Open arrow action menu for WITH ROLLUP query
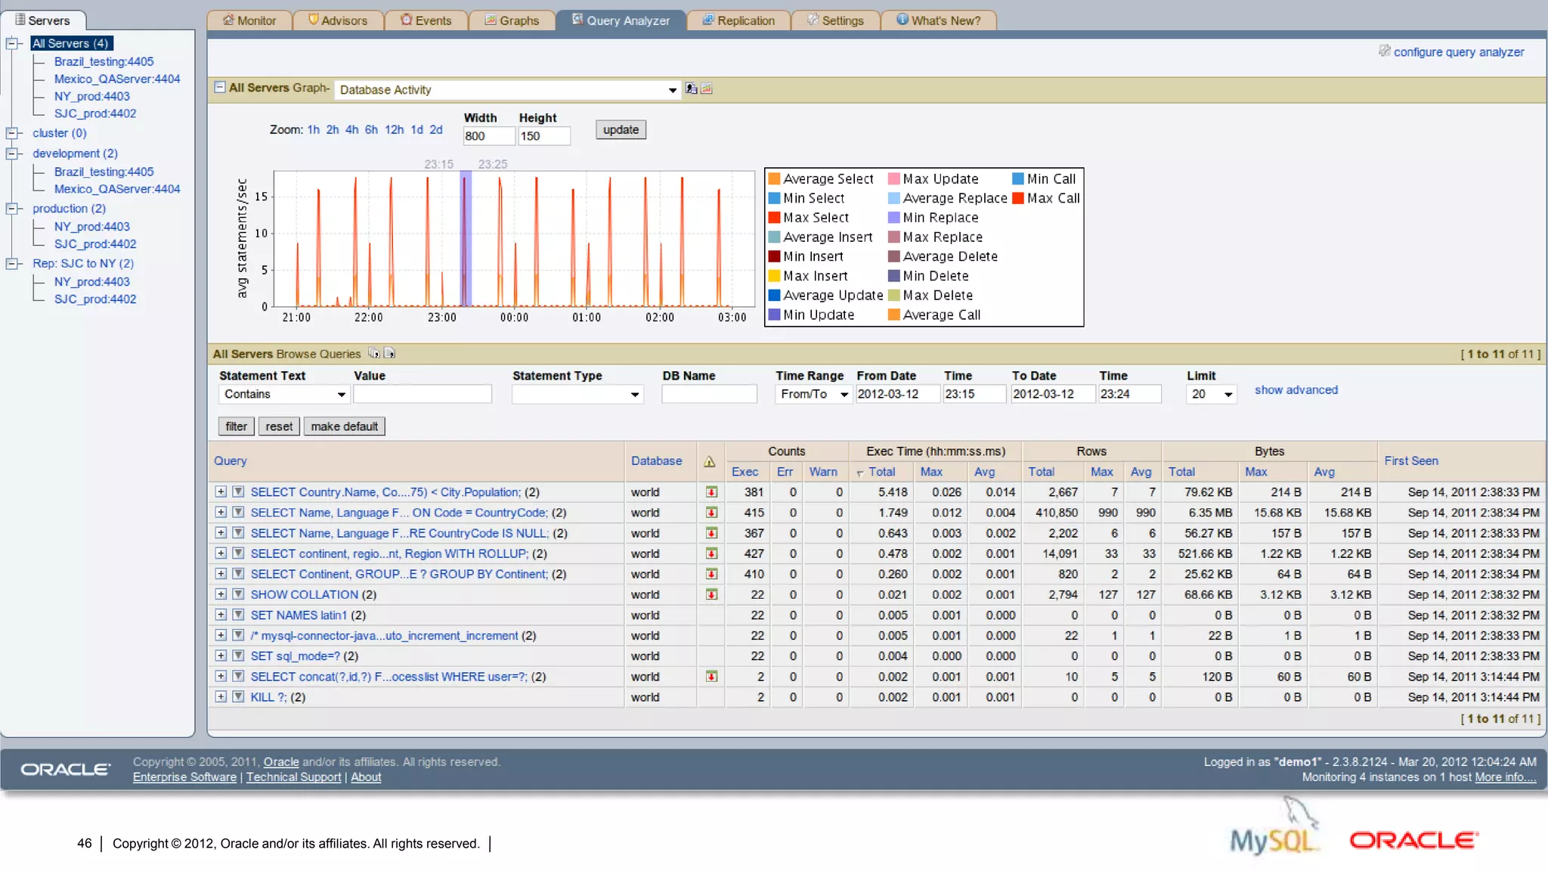Viewport: 1548px width, 871px height. [x=238, y=553]
